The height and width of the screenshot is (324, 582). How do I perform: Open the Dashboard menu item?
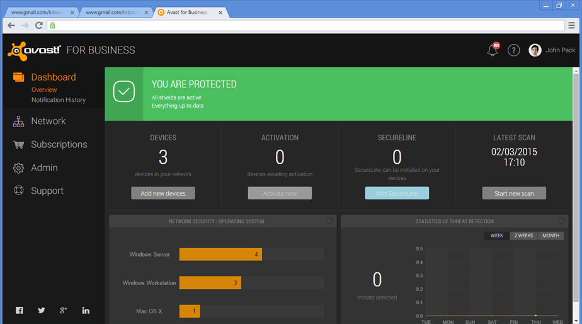54,77
